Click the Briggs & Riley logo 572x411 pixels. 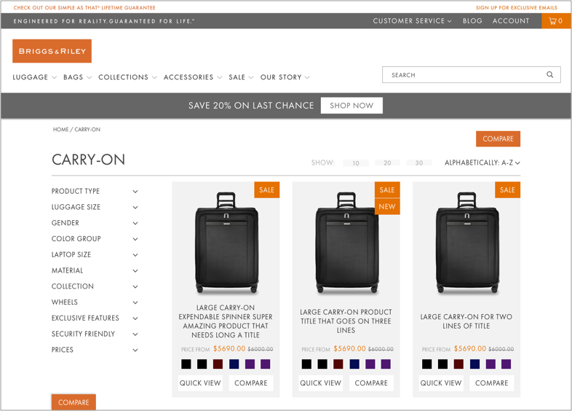point(52,51)
